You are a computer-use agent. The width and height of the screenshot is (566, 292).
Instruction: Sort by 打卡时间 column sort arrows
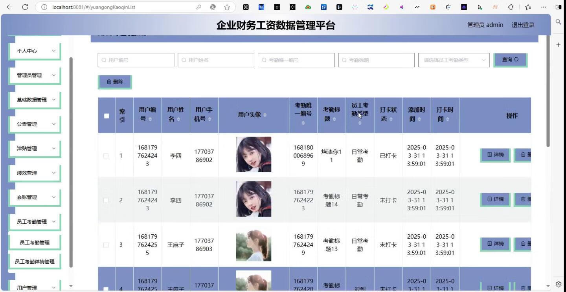[x=447, y=119]
